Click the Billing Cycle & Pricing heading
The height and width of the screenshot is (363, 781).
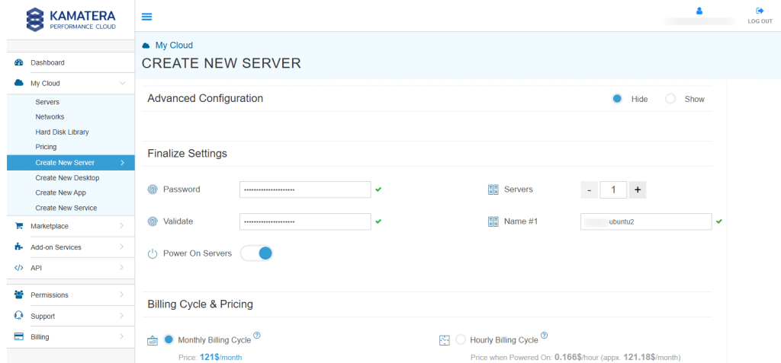[201, 304]
